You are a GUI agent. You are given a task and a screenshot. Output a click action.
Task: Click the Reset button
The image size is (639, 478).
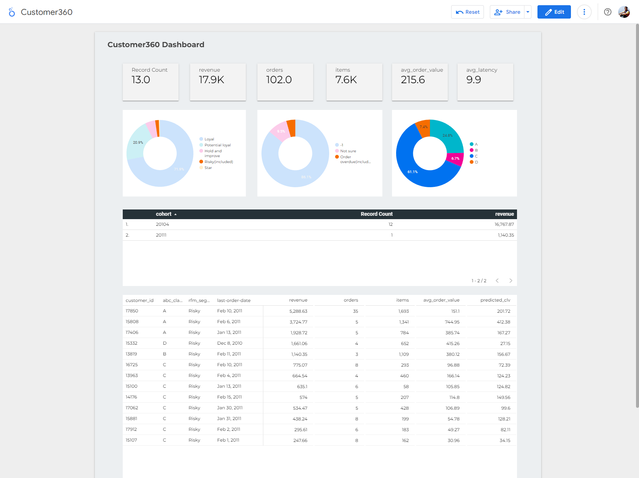(467, 12)
